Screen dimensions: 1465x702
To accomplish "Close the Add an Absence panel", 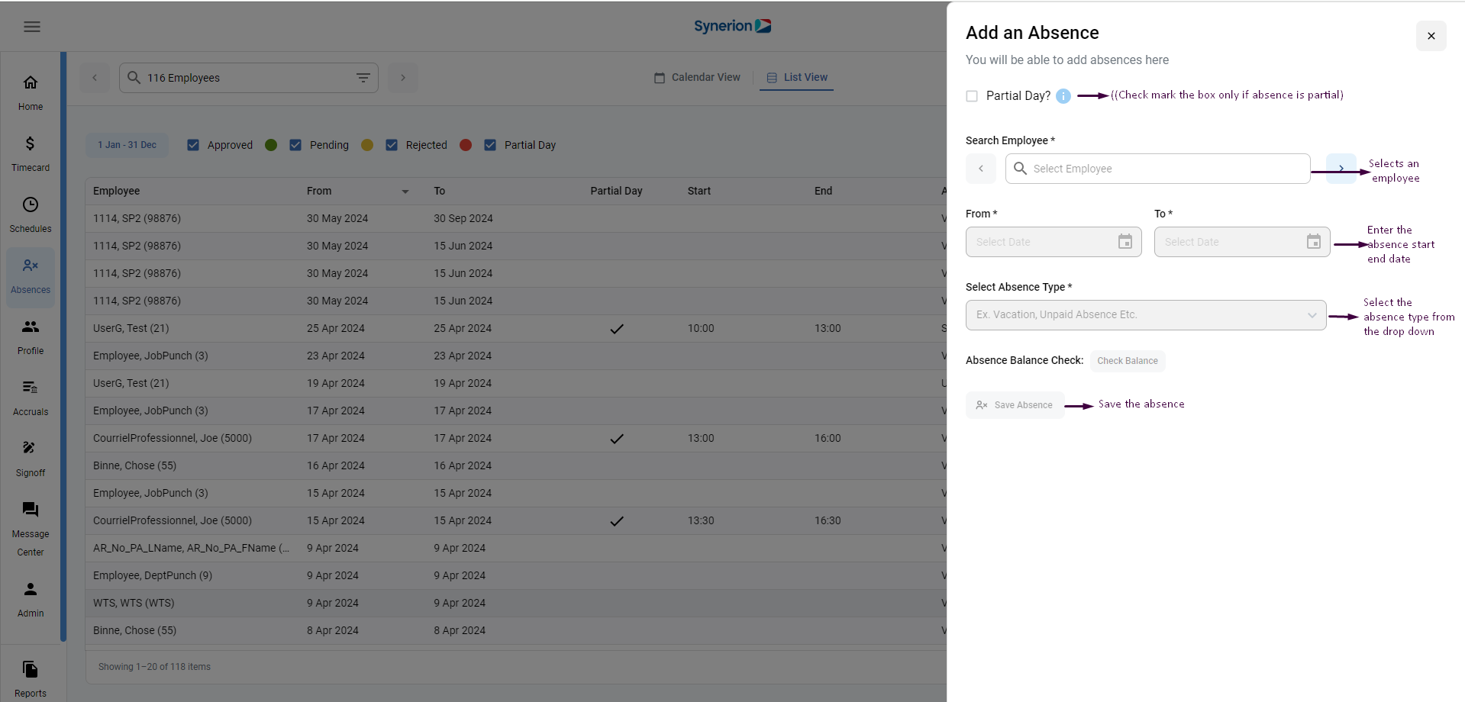I will tap(1431, 36).
